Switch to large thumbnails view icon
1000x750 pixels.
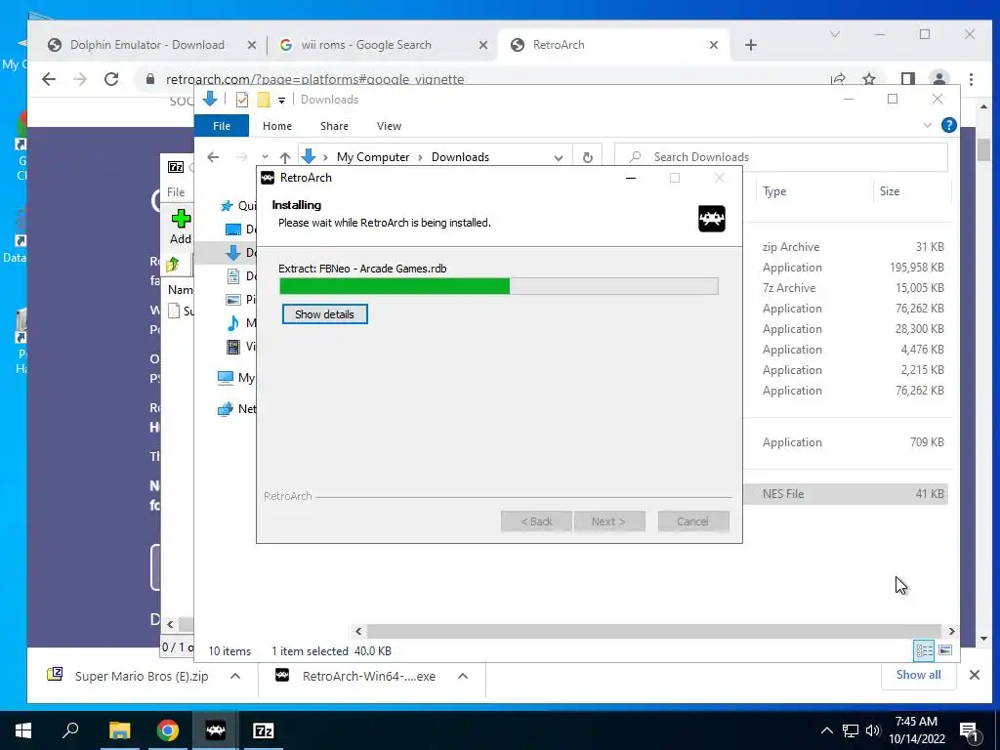(x=945, y=649)
